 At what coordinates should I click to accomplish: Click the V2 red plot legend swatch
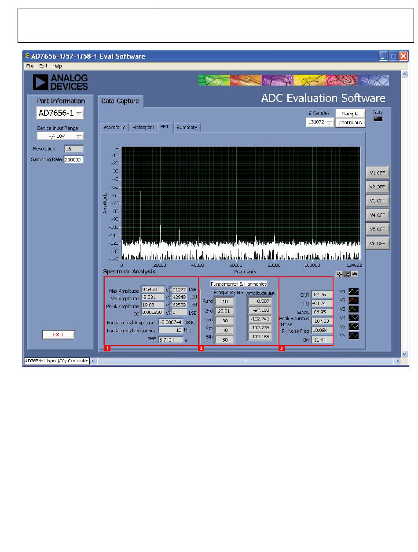[x=354, y=300]
